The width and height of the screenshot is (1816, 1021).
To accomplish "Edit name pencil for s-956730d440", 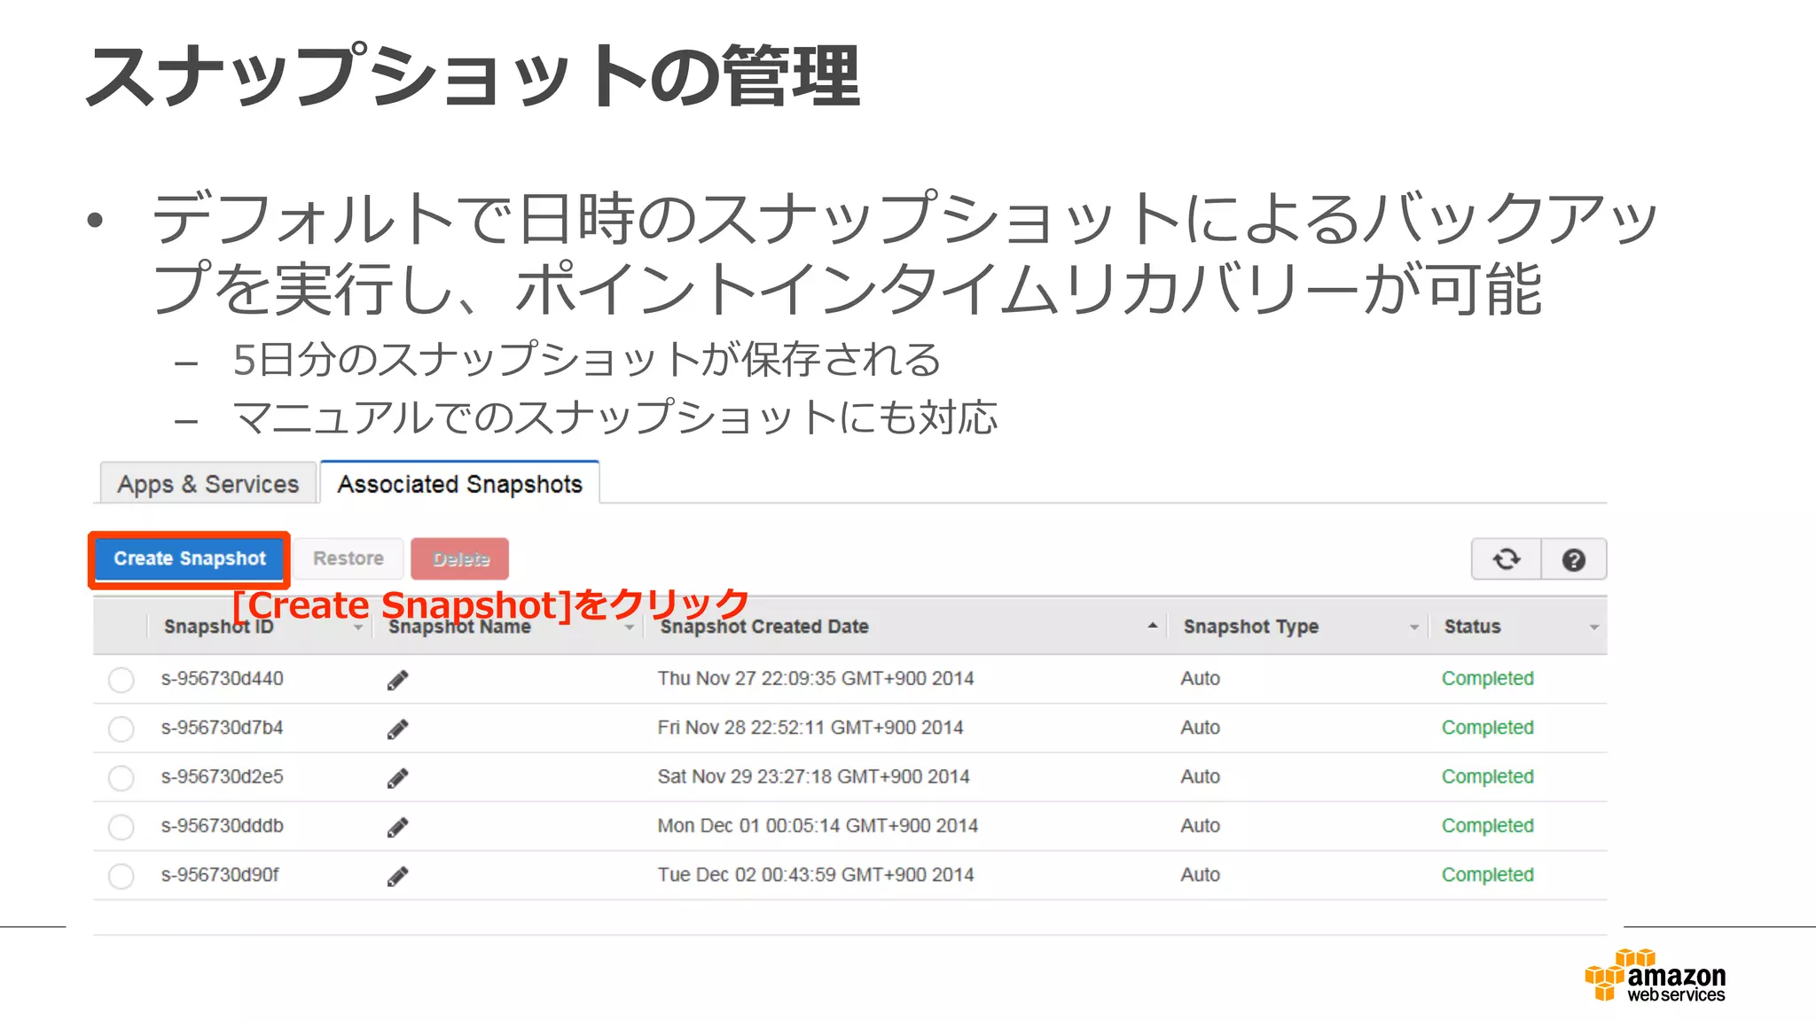I will (397, 680).
